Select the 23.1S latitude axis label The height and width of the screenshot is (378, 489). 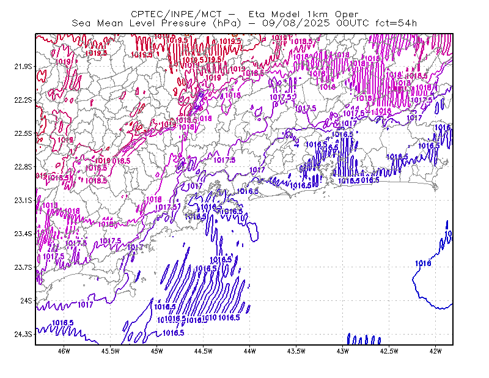(x=23, y=200)
